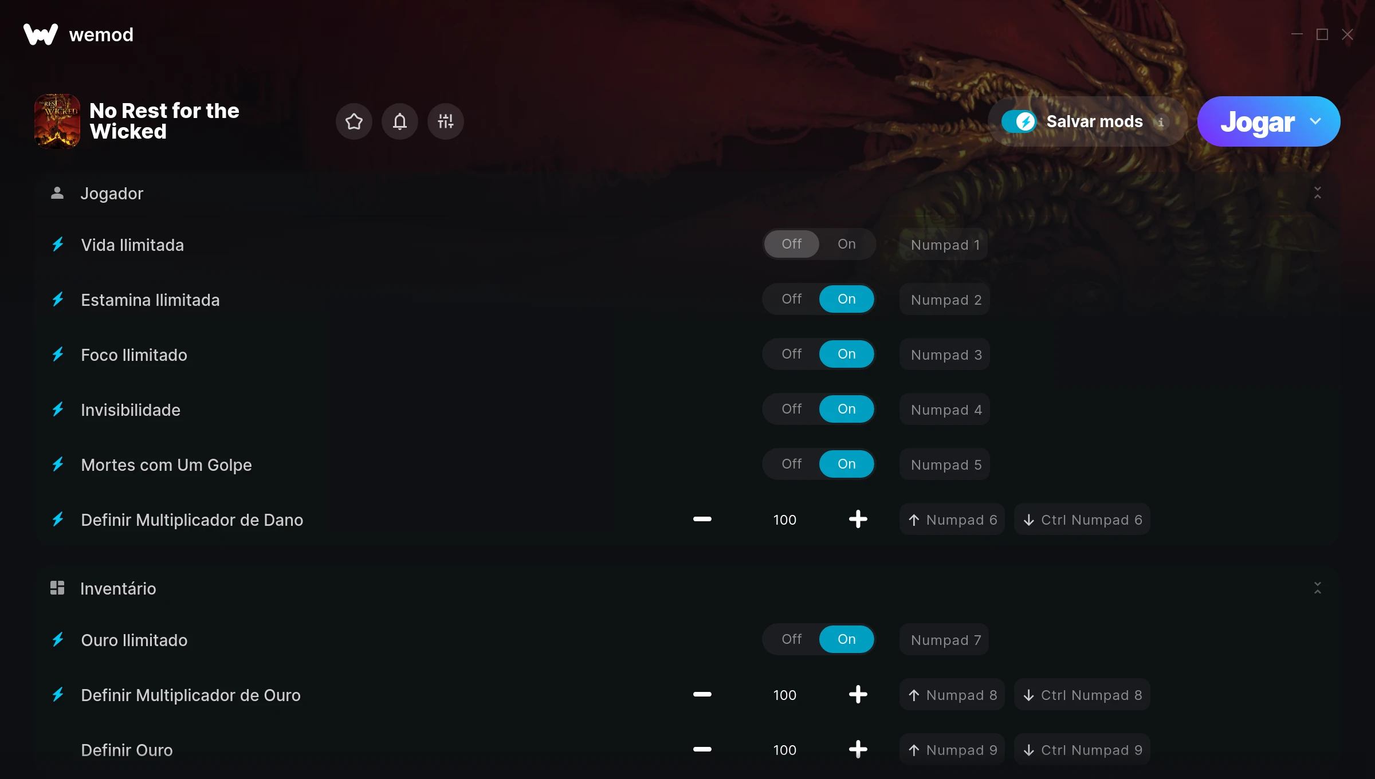Viewport: 1375px width, 779px height.
Task: Click the Inventário grid icon
Action: [x=57, y=588]
